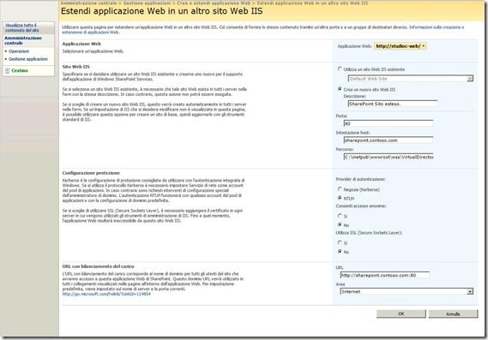Open the Cestino recycle bin icon
The image size is (488, 340).
[x=8, y=70]
